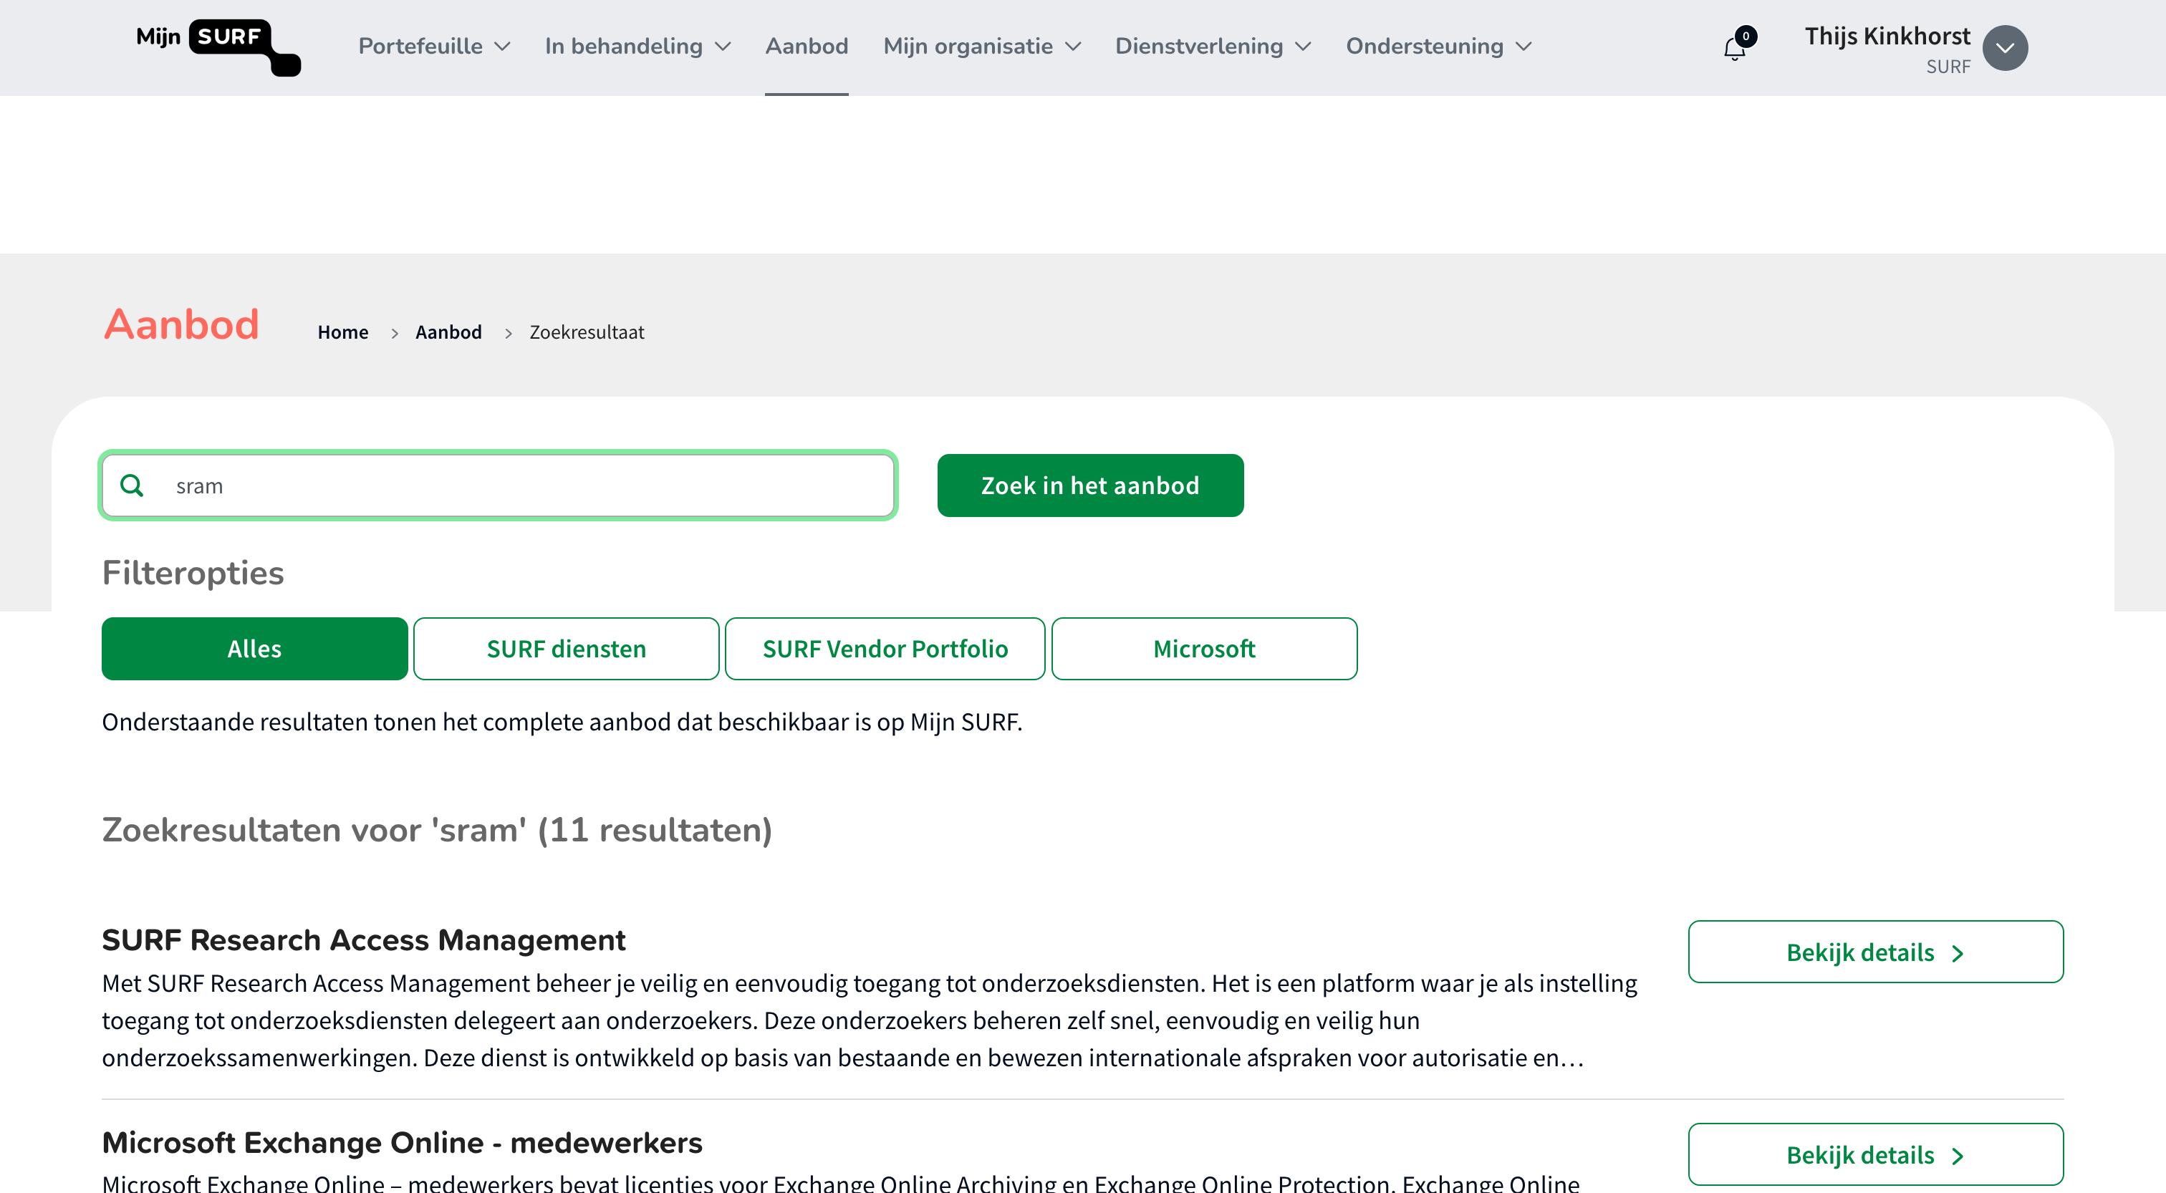Open the user account chevron button

2005,48
